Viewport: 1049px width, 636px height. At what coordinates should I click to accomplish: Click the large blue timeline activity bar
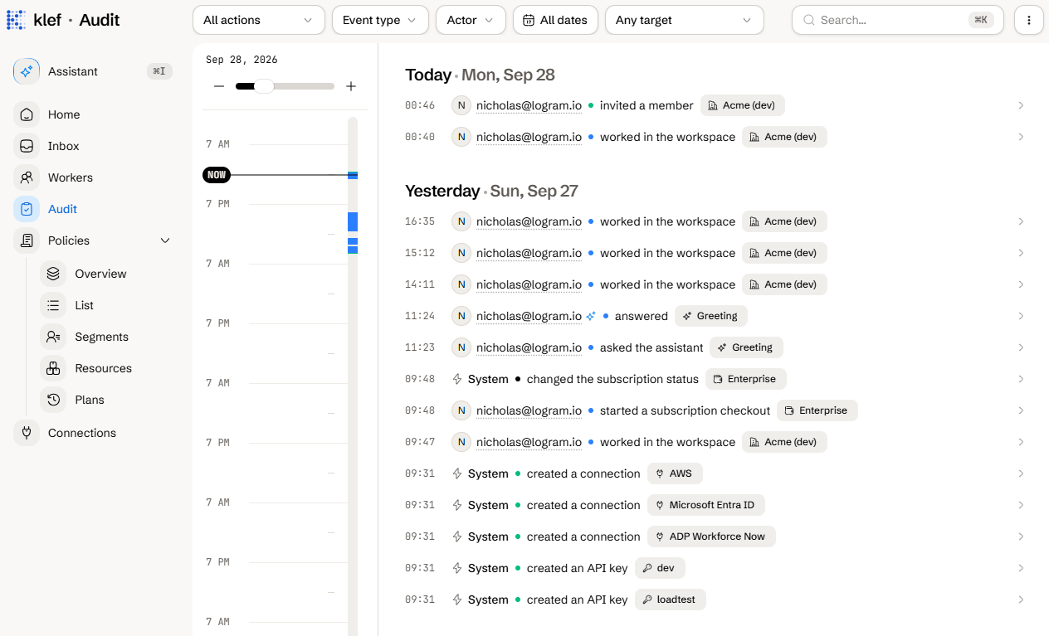(353, 221)
